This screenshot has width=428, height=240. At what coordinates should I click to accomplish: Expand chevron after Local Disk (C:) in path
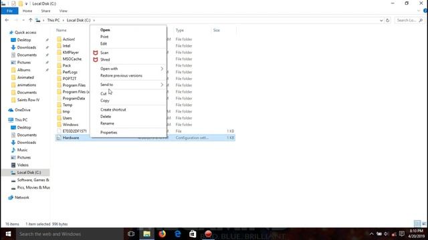(94, 21)
